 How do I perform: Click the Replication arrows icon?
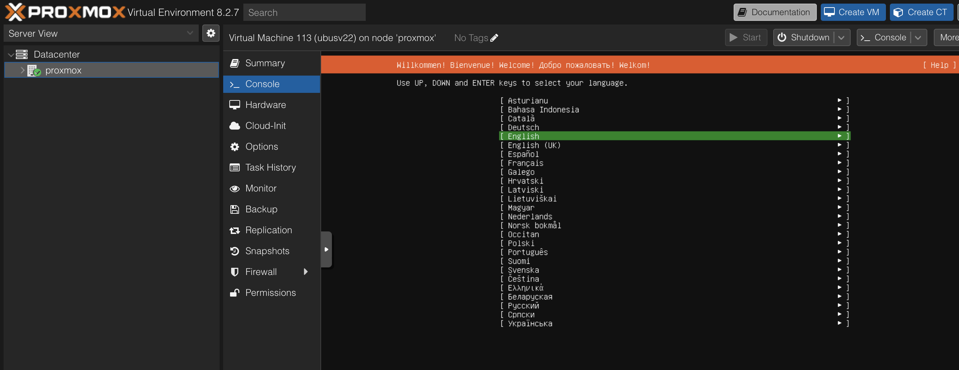point(235,230)
